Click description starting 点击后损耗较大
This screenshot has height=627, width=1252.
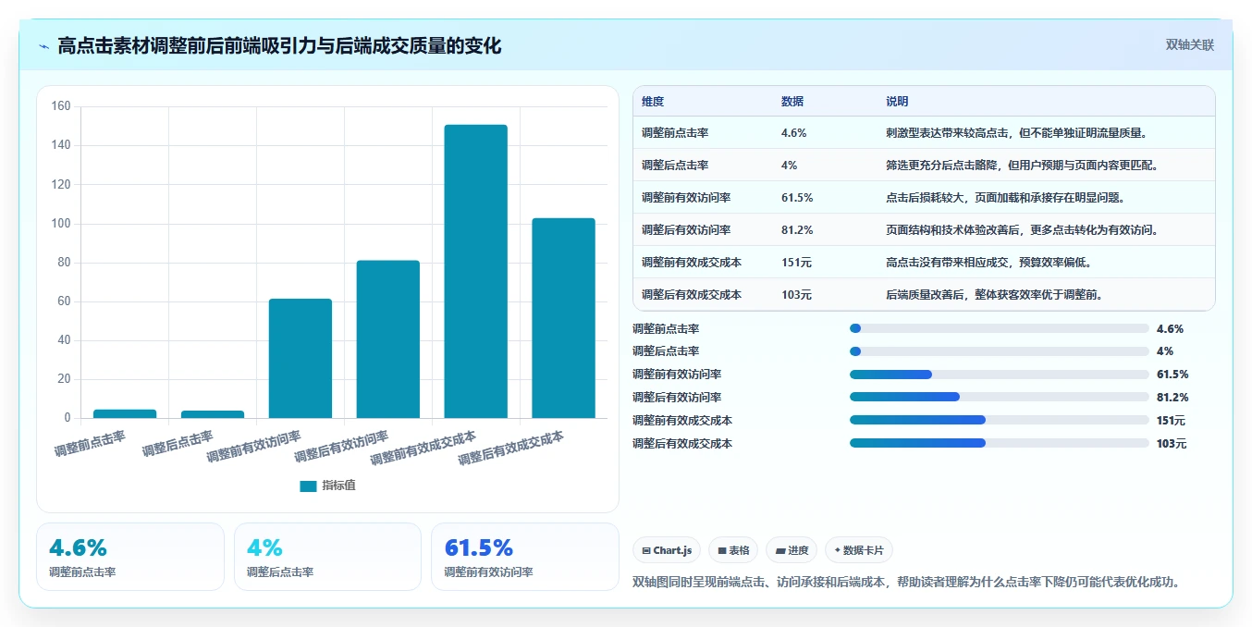click(1005, 197)
